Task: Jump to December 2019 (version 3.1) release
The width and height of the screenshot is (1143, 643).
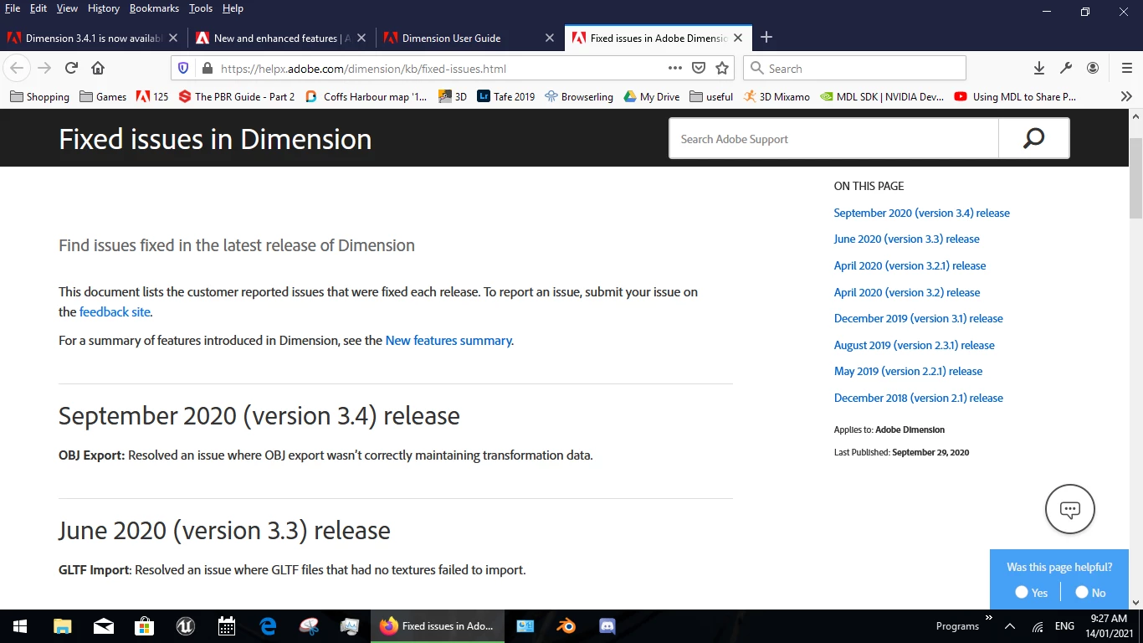Action: point(918,318)
